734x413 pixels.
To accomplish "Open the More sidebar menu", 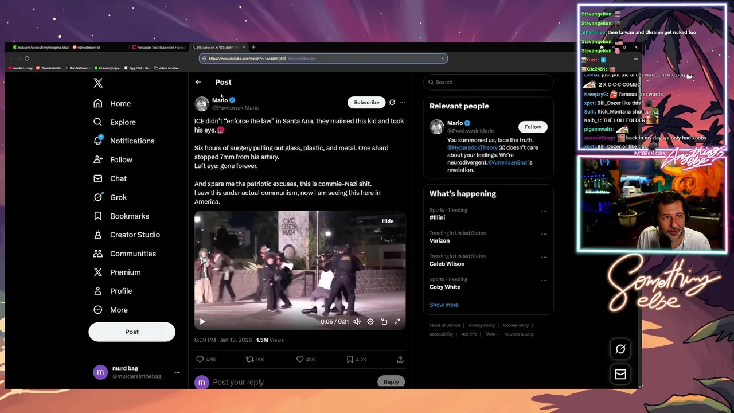I will [111, 310].
